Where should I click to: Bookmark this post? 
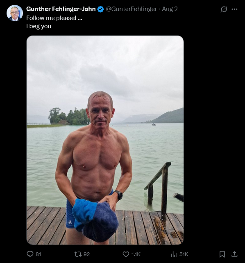tap(222, 254)
